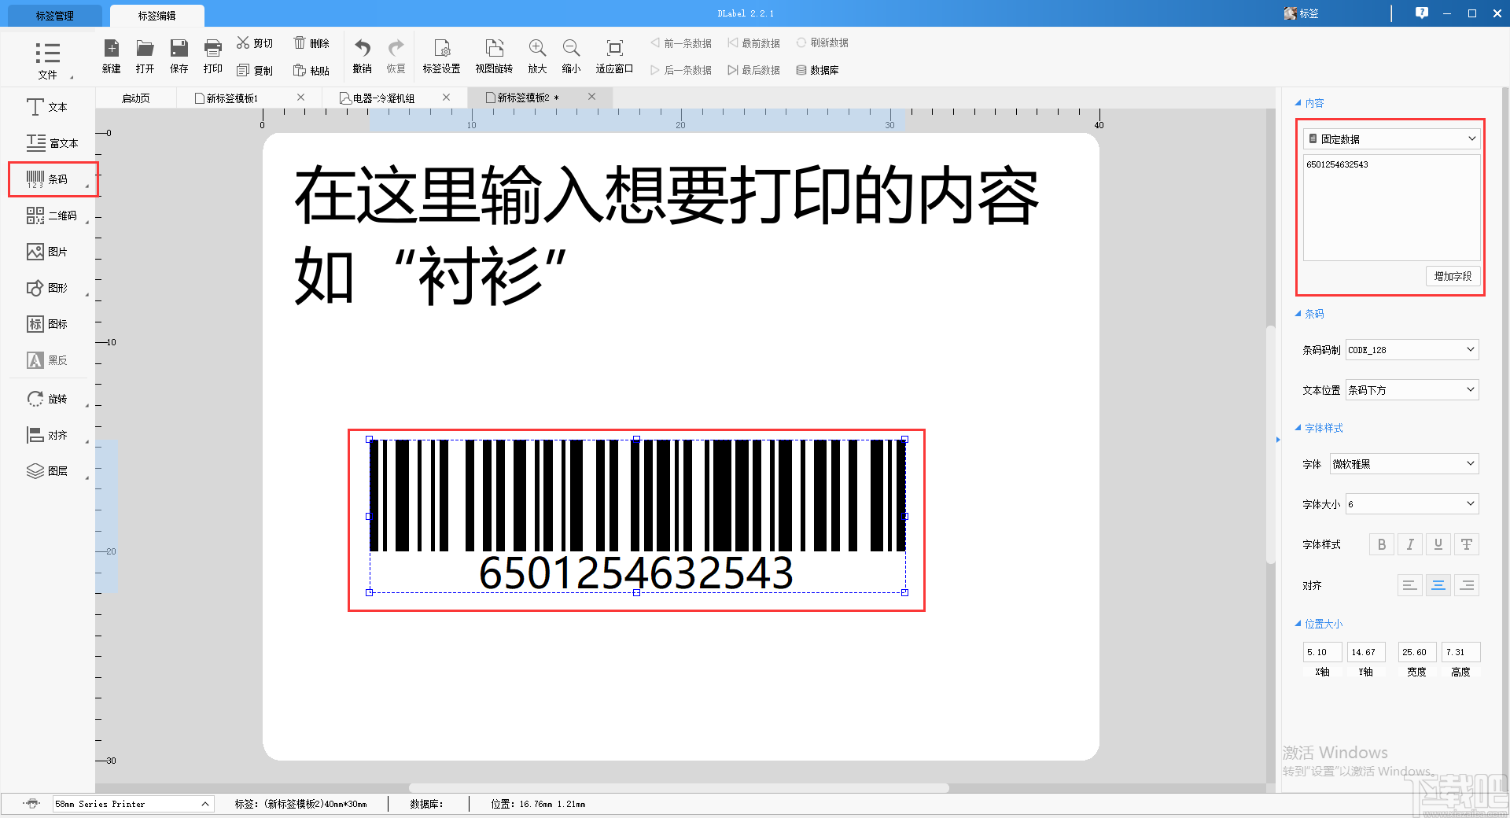Click the 适应窗口 fit window icon
This screenshot has width=1510, height=818.
pos(613,55)
